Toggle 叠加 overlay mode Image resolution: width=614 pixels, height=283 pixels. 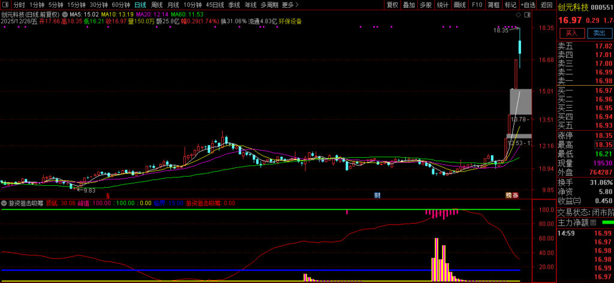(409, 5)
